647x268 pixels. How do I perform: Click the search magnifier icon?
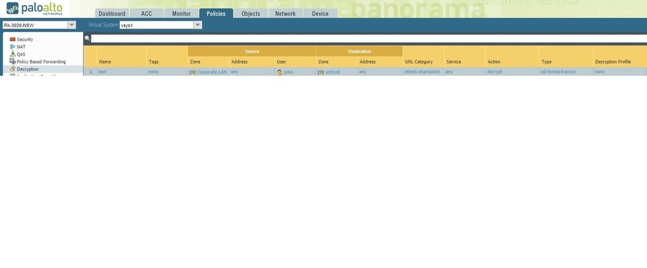click(x=87, y=38)
